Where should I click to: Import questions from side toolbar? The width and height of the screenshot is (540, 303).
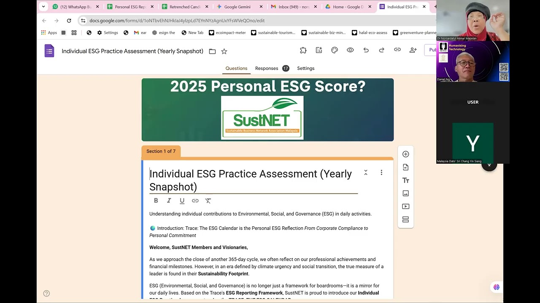pos(406,167)
